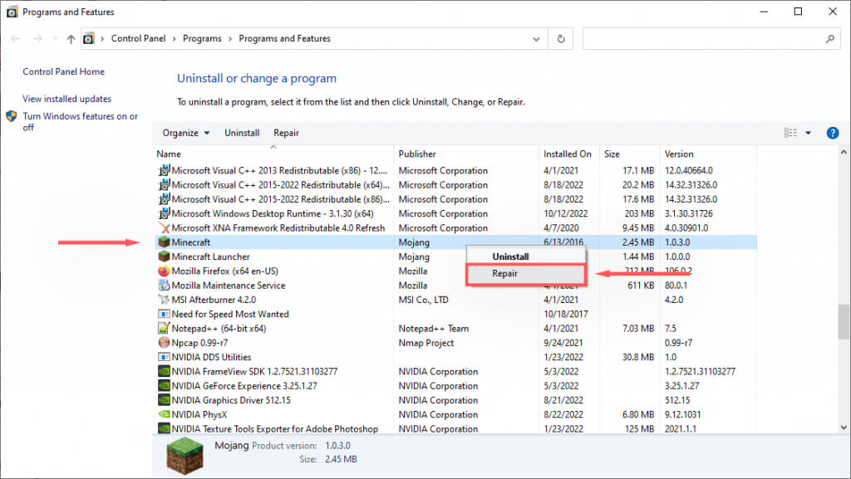The height and width of the screenshot is (479, 851).
Task: Click the Minecraft Launcher block icon
Action: coord(164,257)
